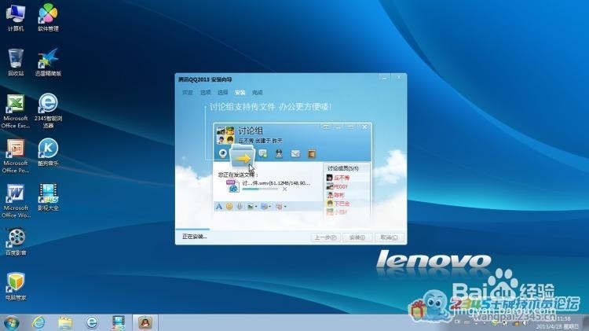Launch 迅雷精简版 from the desktop

48,62
